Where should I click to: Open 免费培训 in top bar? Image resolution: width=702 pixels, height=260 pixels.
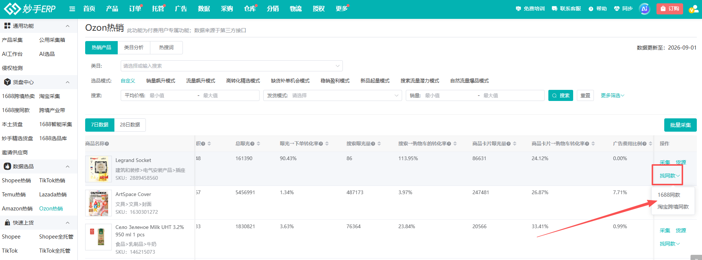(x=530, y=9)
